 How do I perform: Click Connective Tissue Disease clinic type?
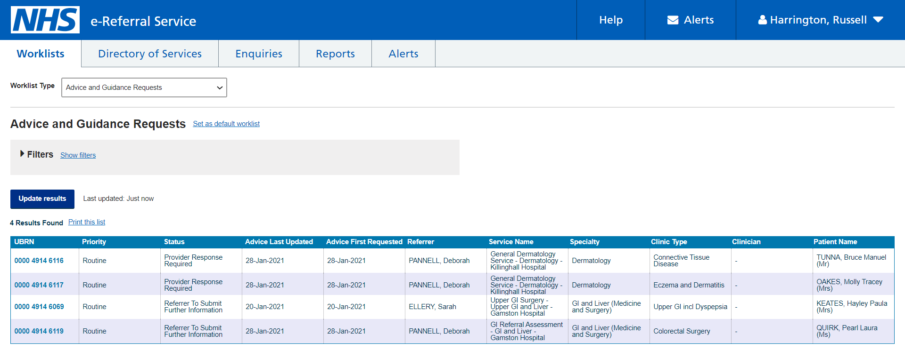point(681,261)
